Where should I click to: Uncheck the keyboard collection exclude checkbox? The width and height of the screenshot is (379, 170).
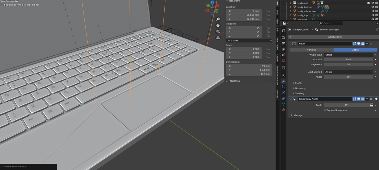369,3
